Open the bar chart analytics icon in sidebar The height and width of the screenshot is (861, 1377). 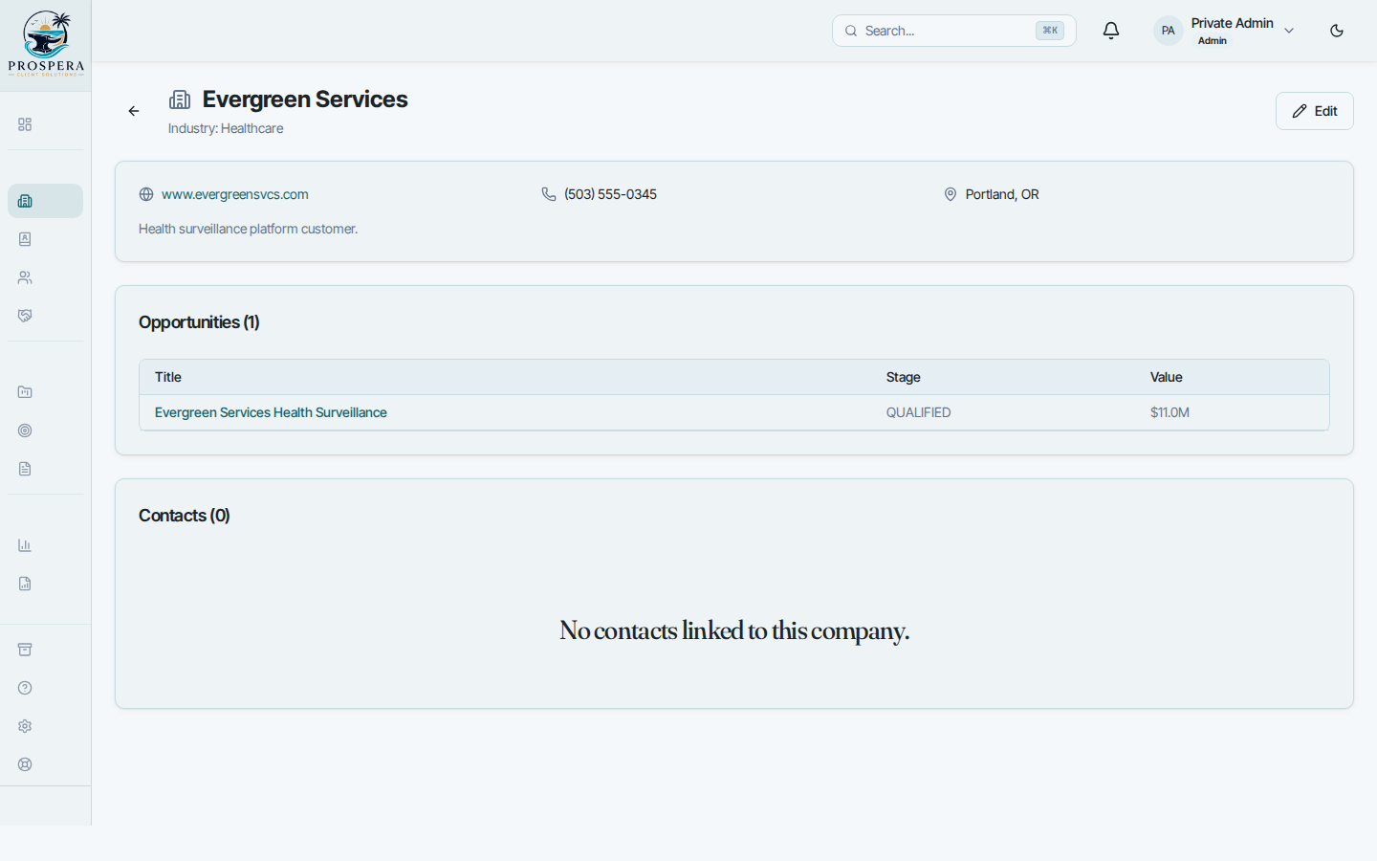pos(25,545)
